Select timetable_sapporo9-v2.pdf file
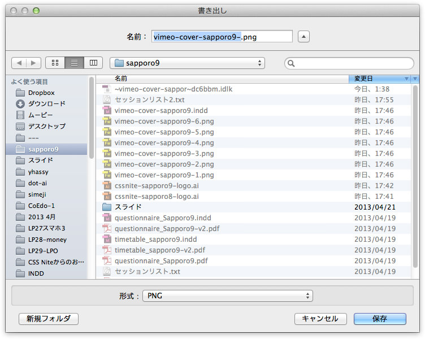 pos(253,250)
